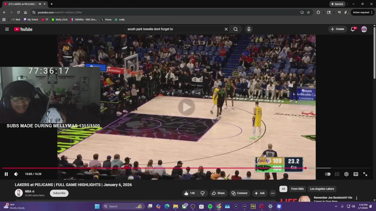Screen dimensions: 376x211
Task: Go back with the browser back arrow
Action: 4,12
